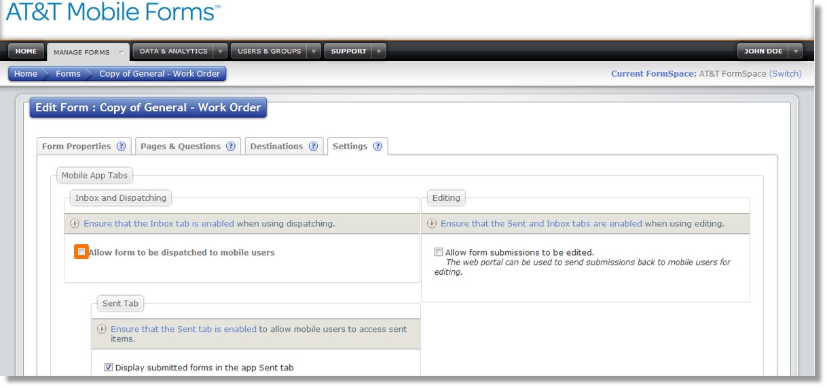Viewport: 827px width, 388px height.
Task: Select the Manage Forms menu item
Action: coord(81,52)
